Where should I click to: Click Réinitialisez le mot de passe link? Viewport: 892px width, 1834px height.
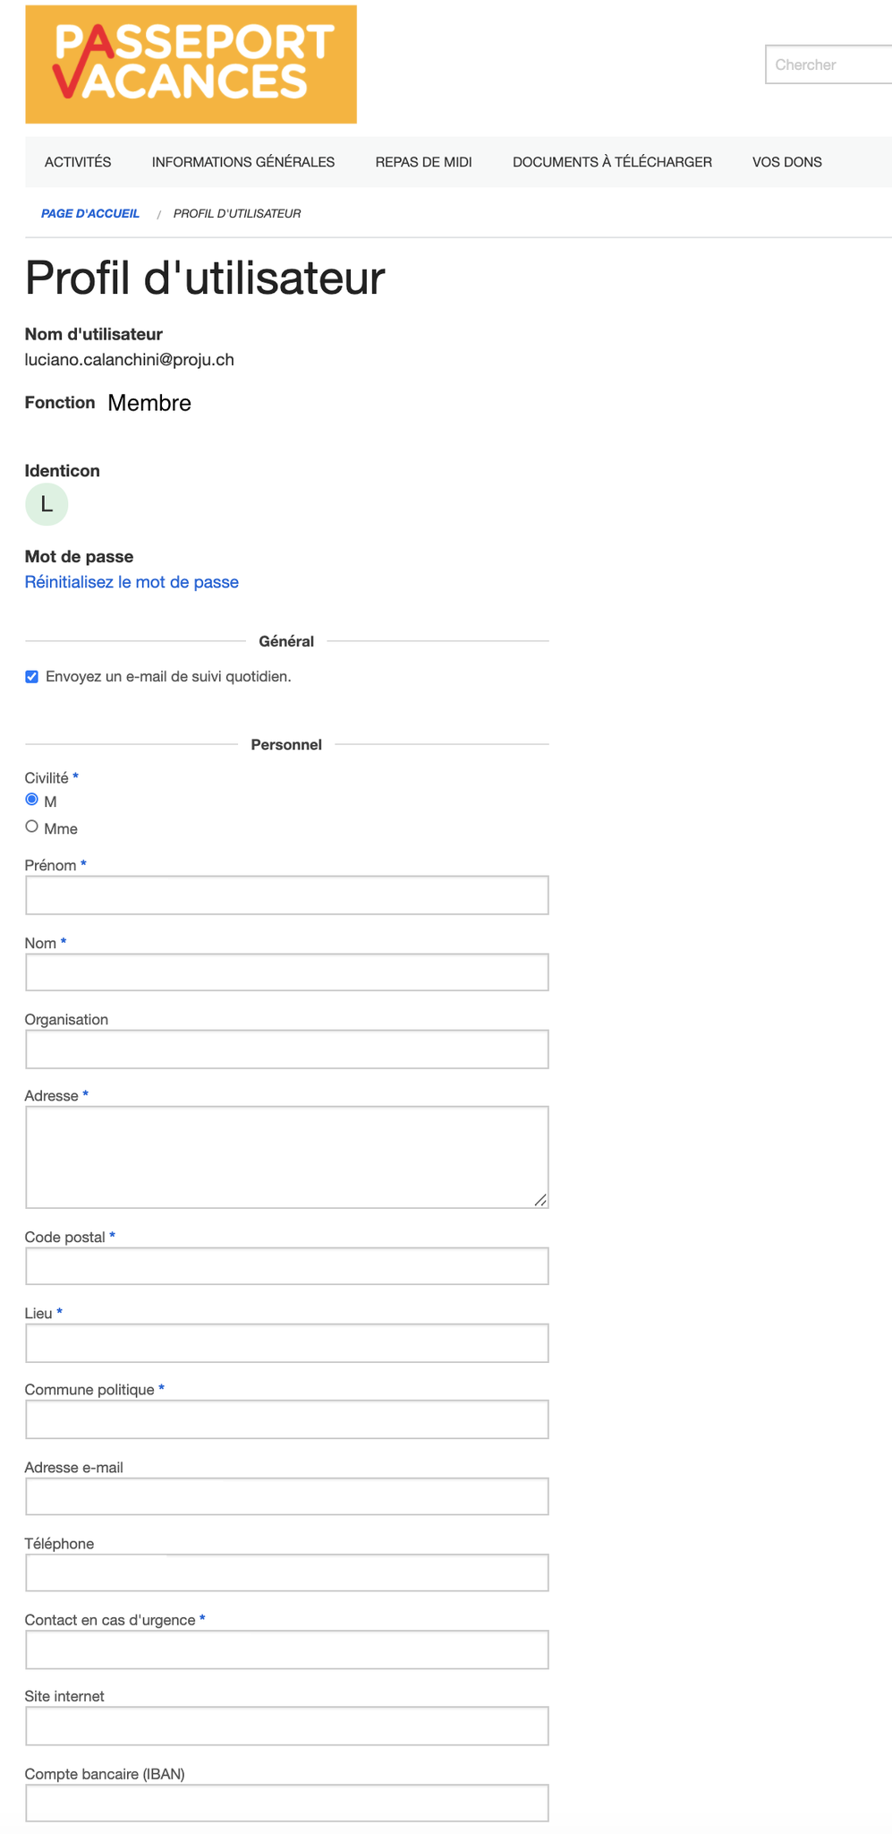point(132,582)
